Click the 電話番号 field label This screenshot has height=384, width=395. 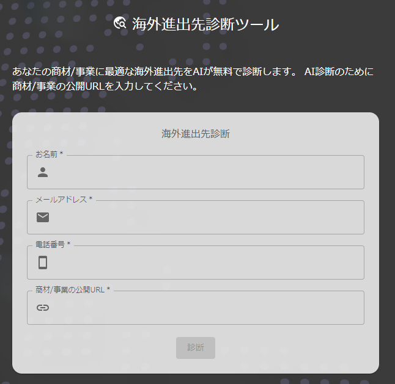[x=50, y=245]
